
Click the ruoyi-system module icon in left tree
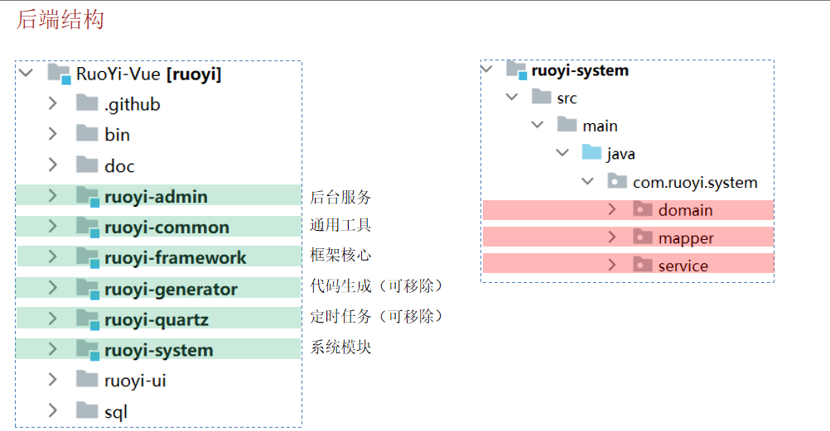(88, 350)
